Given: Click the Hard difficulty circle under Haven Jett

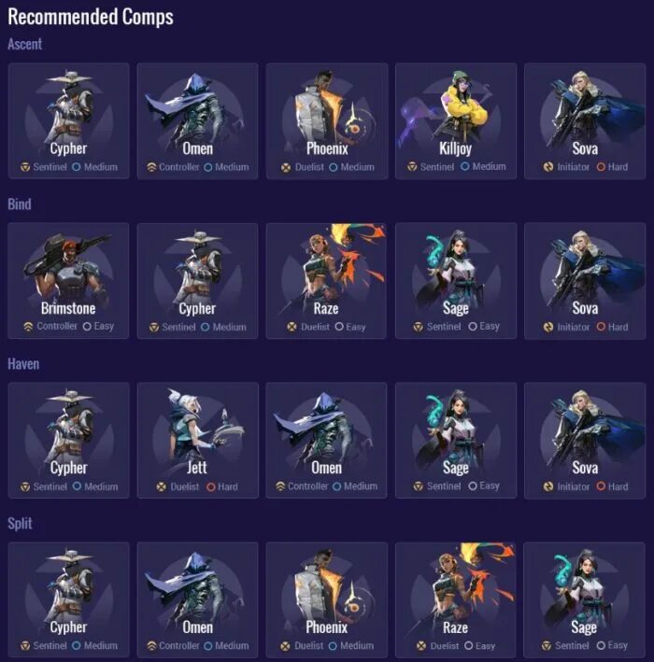Looking at the screenshot, I should pos(211,486).
